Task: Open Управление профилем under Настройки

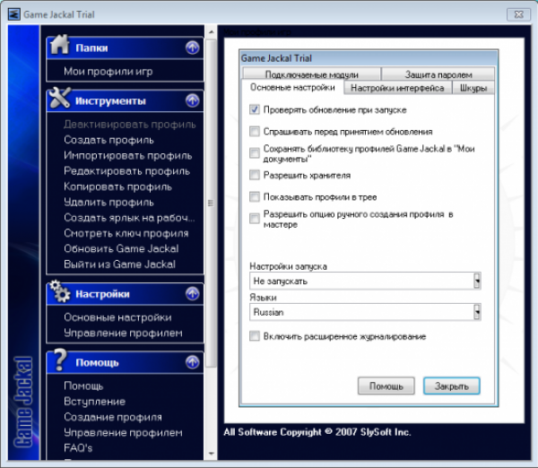Action: 123,333
